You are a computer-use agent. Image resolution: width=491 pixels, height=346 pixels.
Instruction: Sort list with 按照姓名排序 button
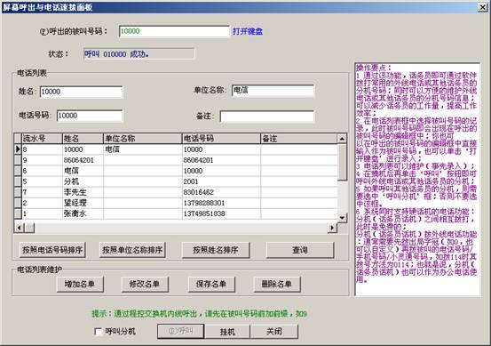click(x=216, y=250)
